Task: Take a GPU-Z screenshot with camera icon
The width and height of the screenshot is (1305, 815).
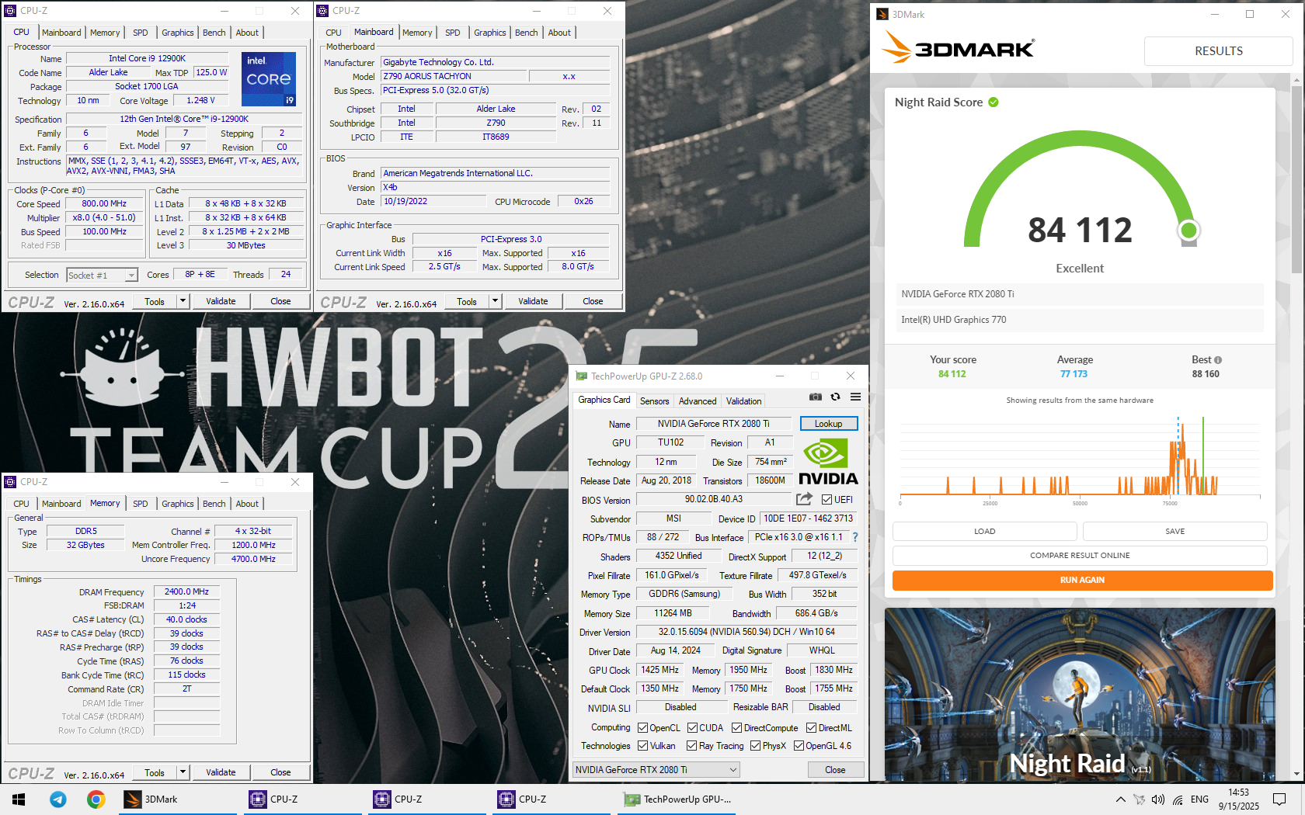Action: [x=815, y=397]
